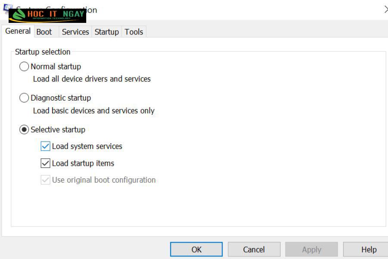The height and width of the screenshot is (259, 388).
Task: Click the 'Load all device drivers and services' text
Action: pos(92,79)
